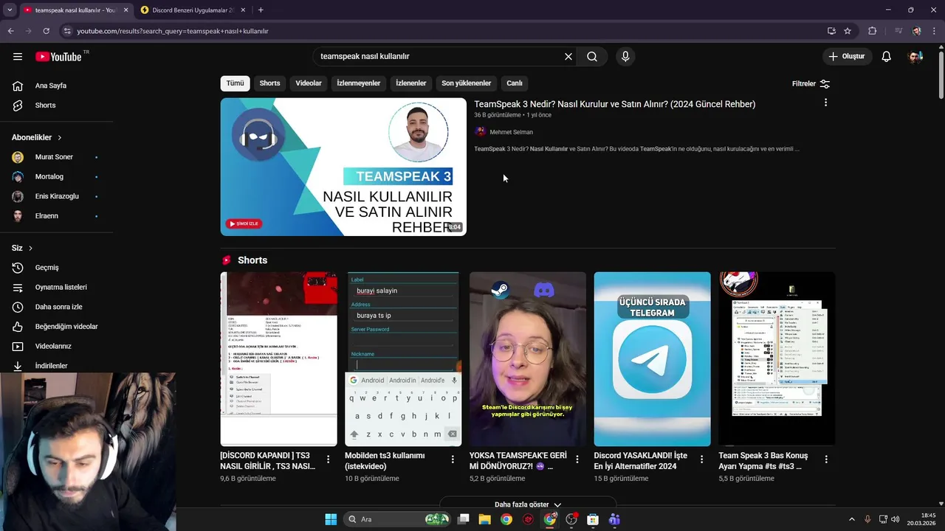Select the İzlenmeyenler filter chip
The image size is (945, 531).
359,83
